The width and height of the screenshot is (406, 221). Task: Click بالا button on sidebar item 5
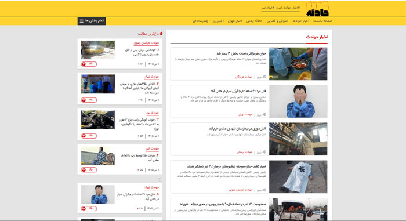tap(89, 209)
